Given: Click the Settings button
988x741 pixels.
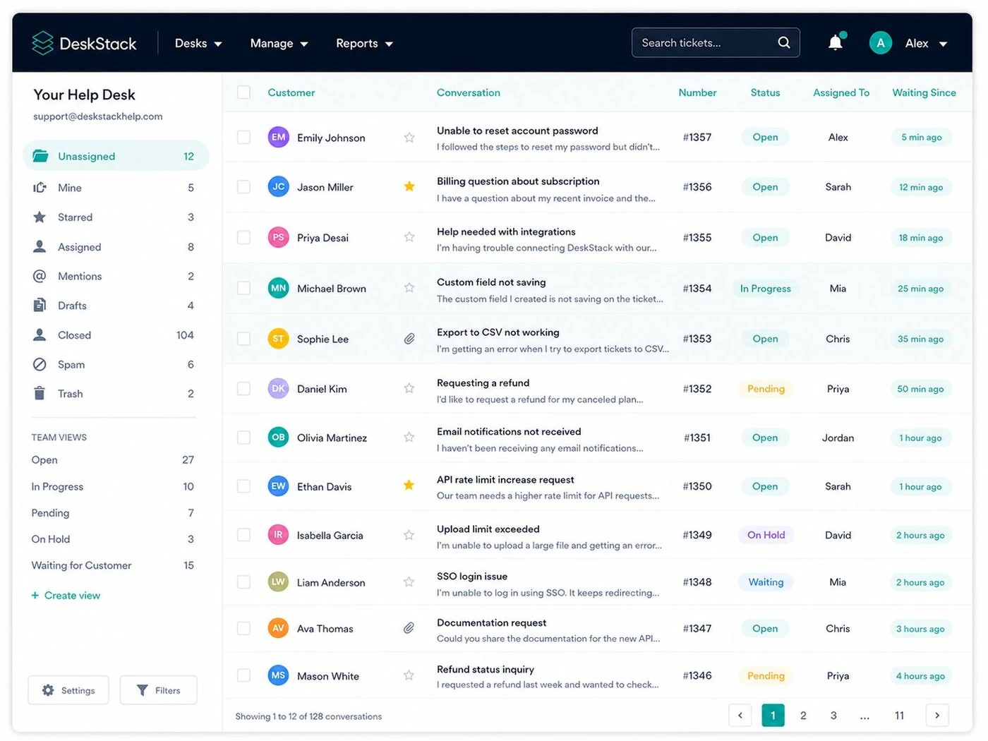Looking at the screenshot, I should [68, 690].
